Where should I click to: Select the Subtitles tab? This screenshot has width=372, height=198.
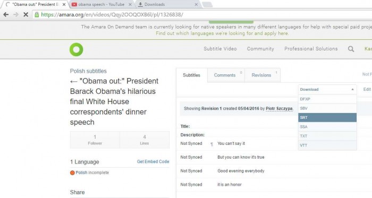pos(192,75)
